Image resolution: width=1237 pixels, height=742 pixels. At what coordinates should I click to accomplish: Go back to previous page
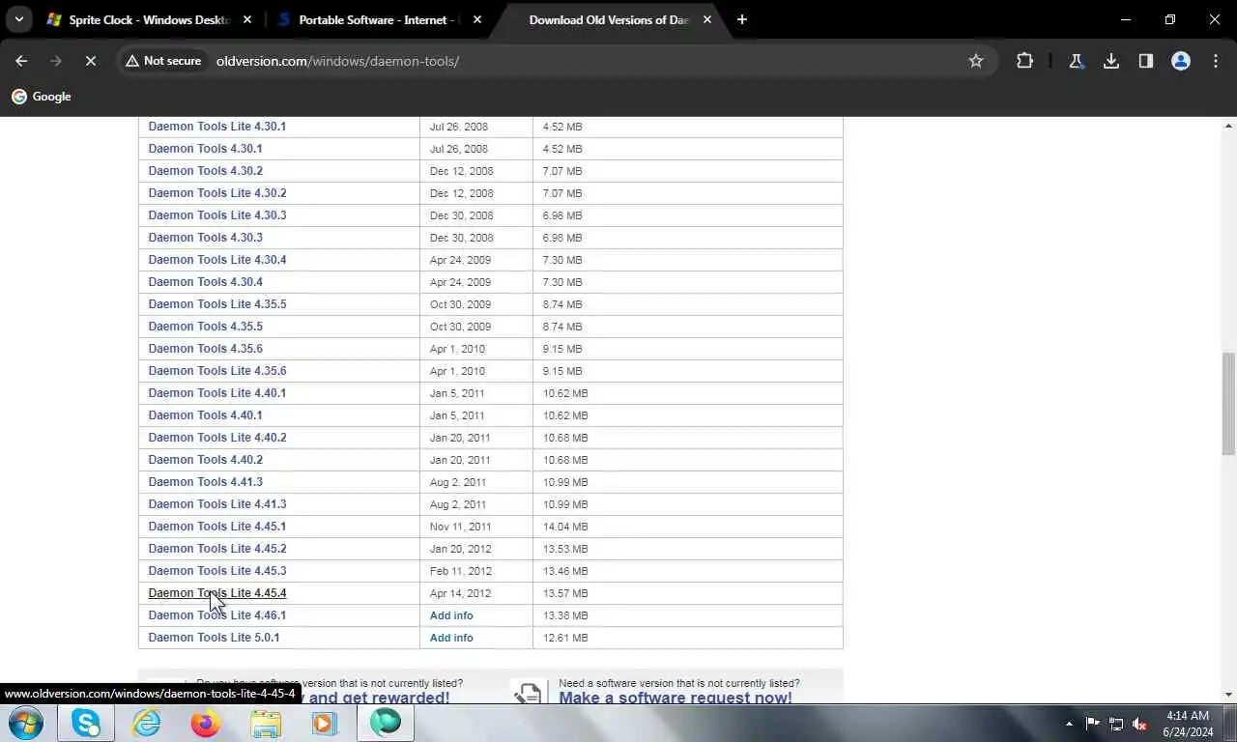21,61
